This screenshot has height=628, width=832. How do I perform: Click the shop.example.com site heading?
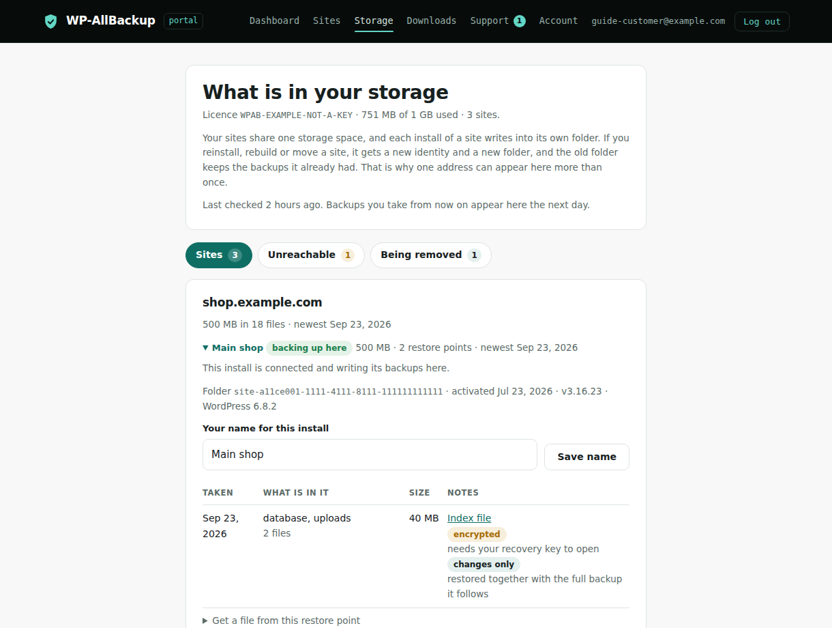(262, 302)
